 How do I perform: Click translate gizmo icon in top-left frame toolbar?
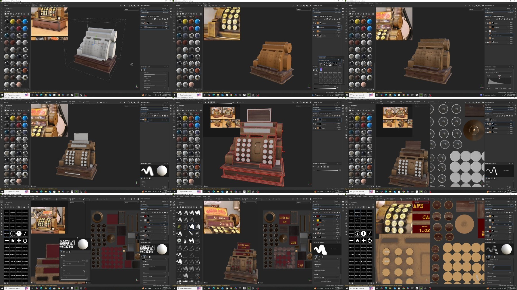point(41,6)
